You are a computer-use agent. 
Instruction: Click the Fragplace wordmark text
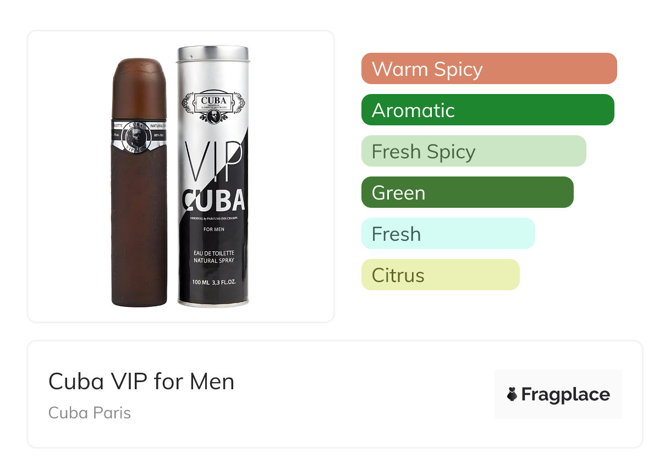565,395
